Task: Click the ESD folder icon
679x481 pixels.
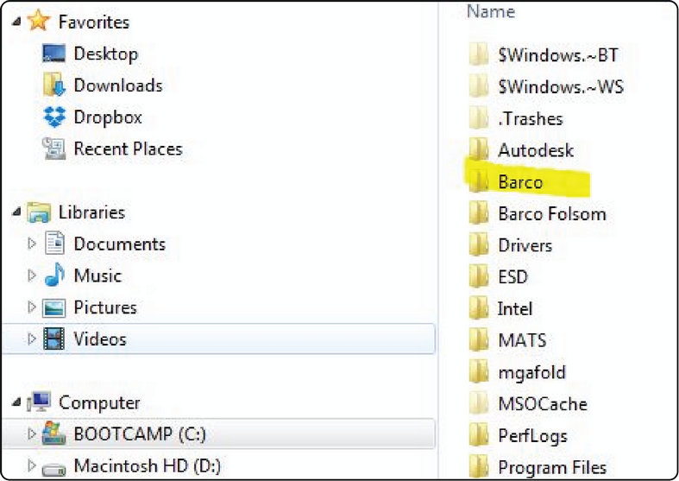Action: [x=479, y=276]
